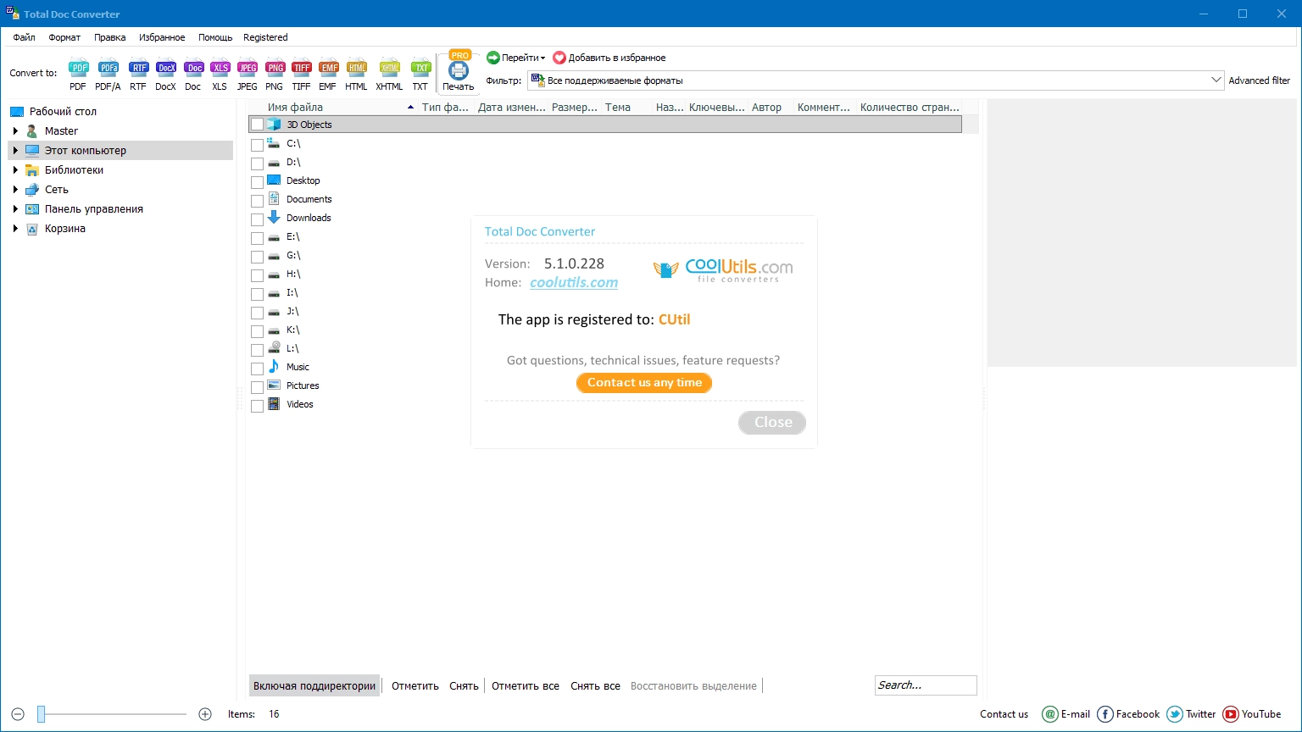Open the Правка menu

pyautogui.click(x=110, y=37)
